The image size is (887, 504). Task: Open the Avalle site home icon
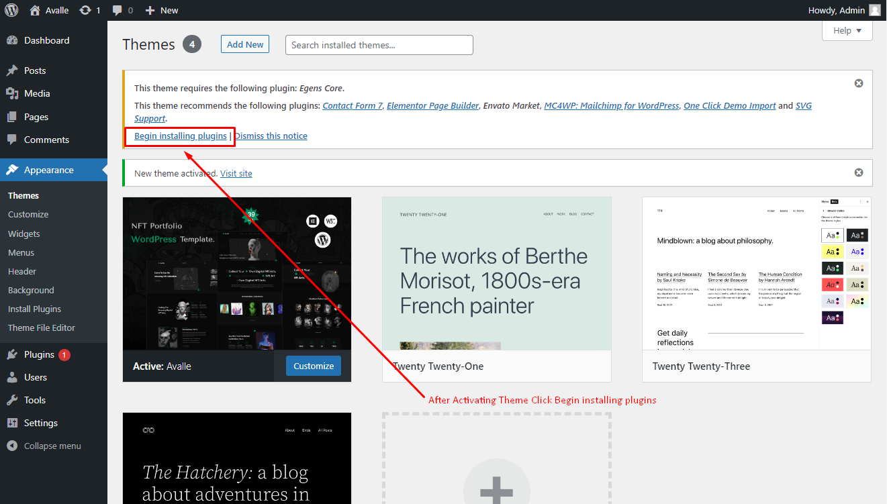click(35, 10)
